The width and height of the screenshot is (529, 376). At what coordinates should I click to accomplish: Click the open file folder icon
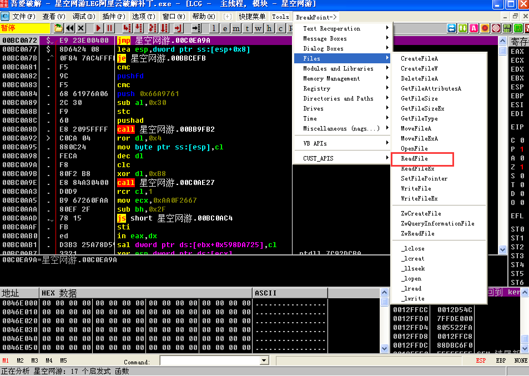(59, 28)
